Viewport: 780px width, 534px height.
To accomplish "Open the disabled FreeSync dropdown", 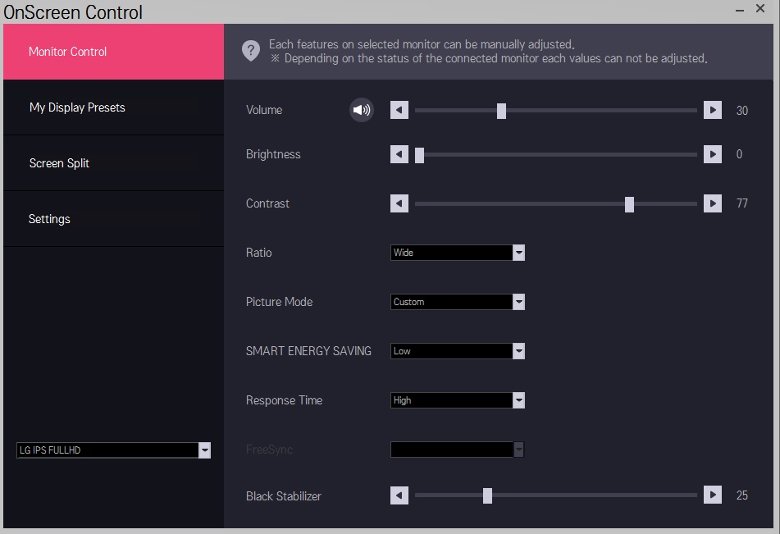I will [x=457, y=450].
